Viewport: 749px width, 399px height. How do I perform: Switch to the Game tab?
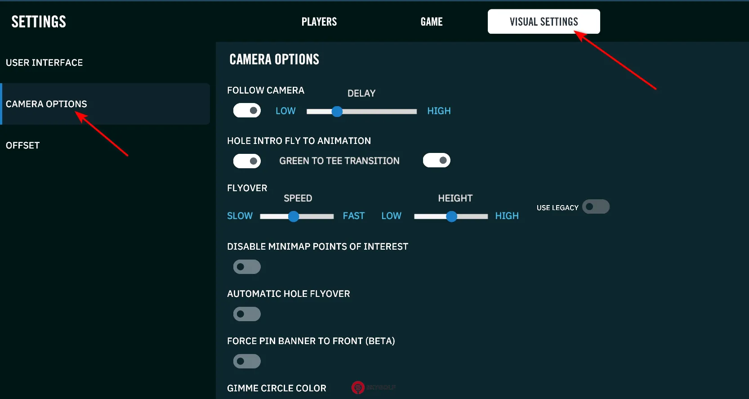tap(431, 22)
